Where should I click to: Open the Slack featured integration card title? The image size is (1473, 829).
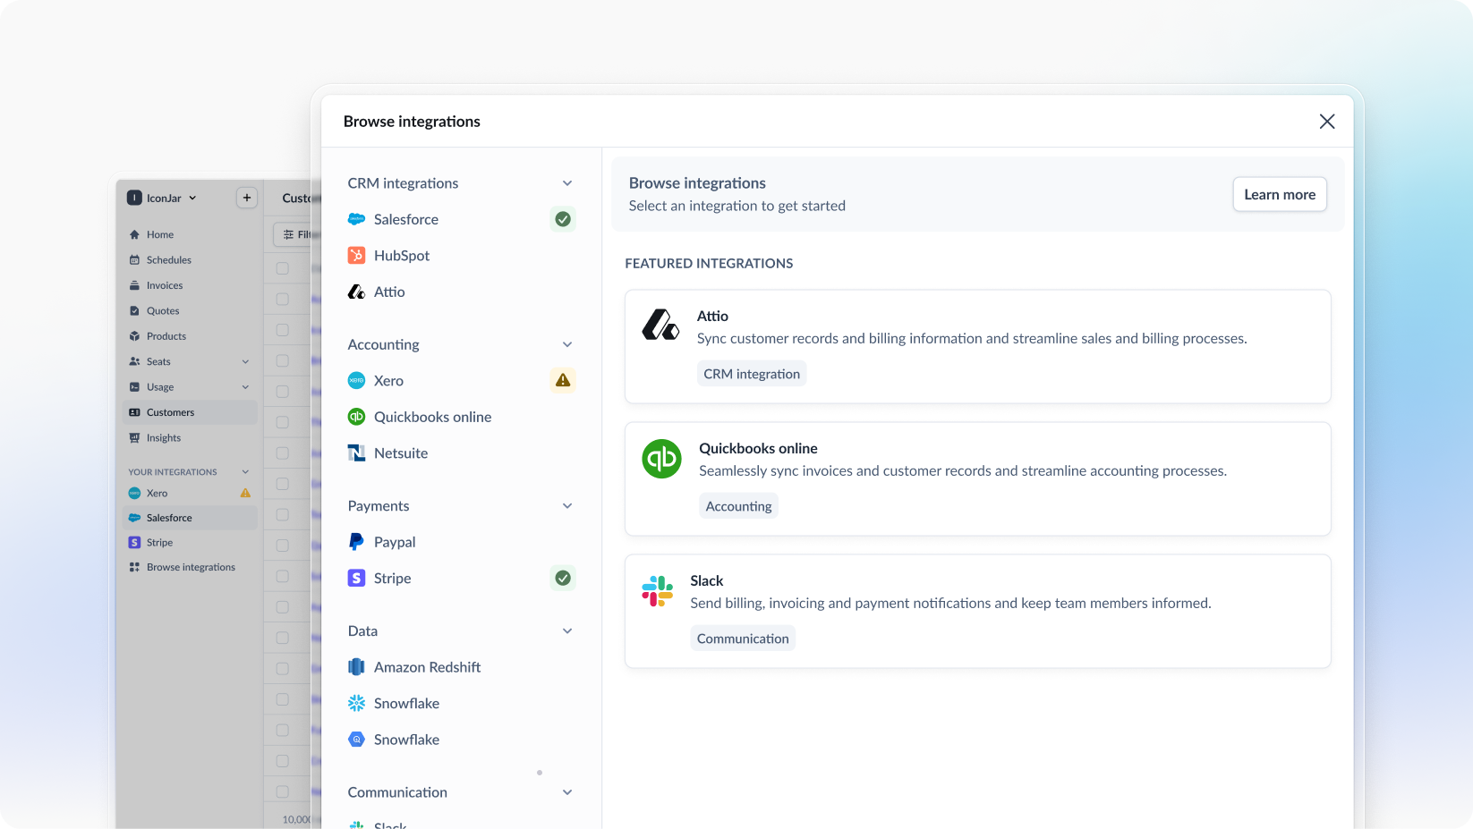706,580
